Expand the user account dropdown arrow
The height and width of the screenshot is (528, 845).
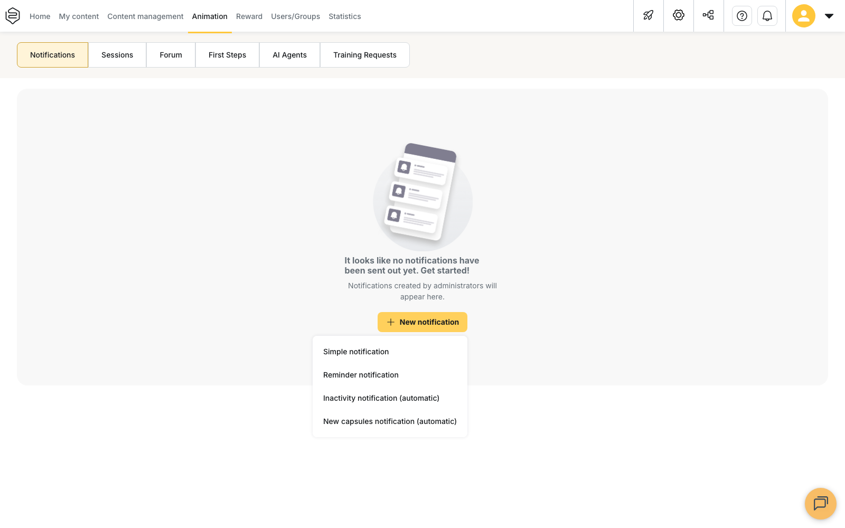coord(829,16)
